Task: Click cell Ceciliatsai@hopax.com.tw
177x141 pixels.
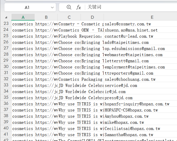Action: click(140, 128)
